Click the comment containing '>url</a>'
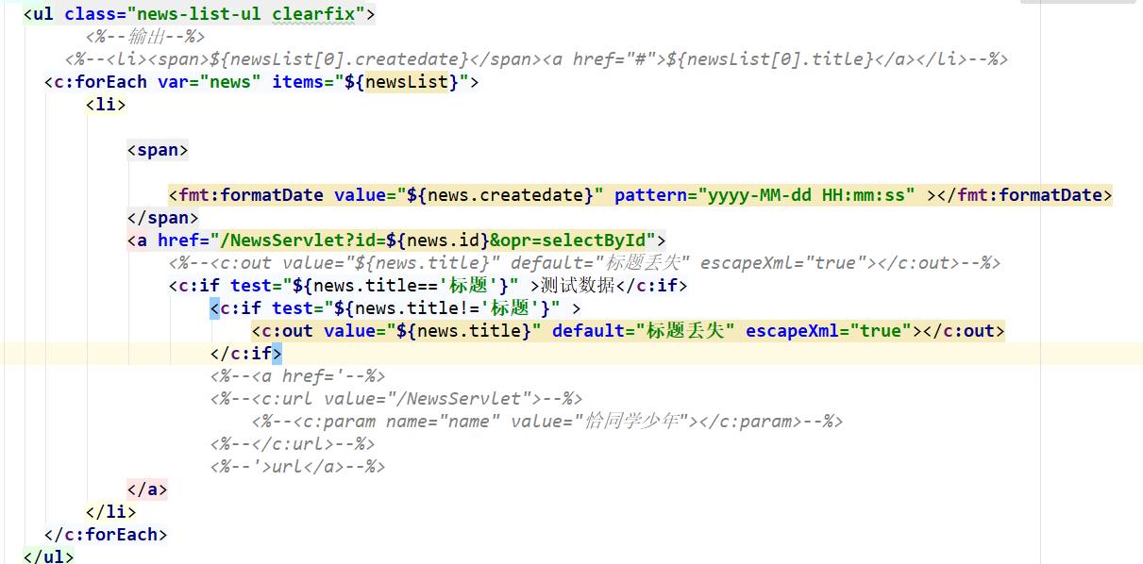This screenshot has height=564, width=1143. (x=298, y=467)
